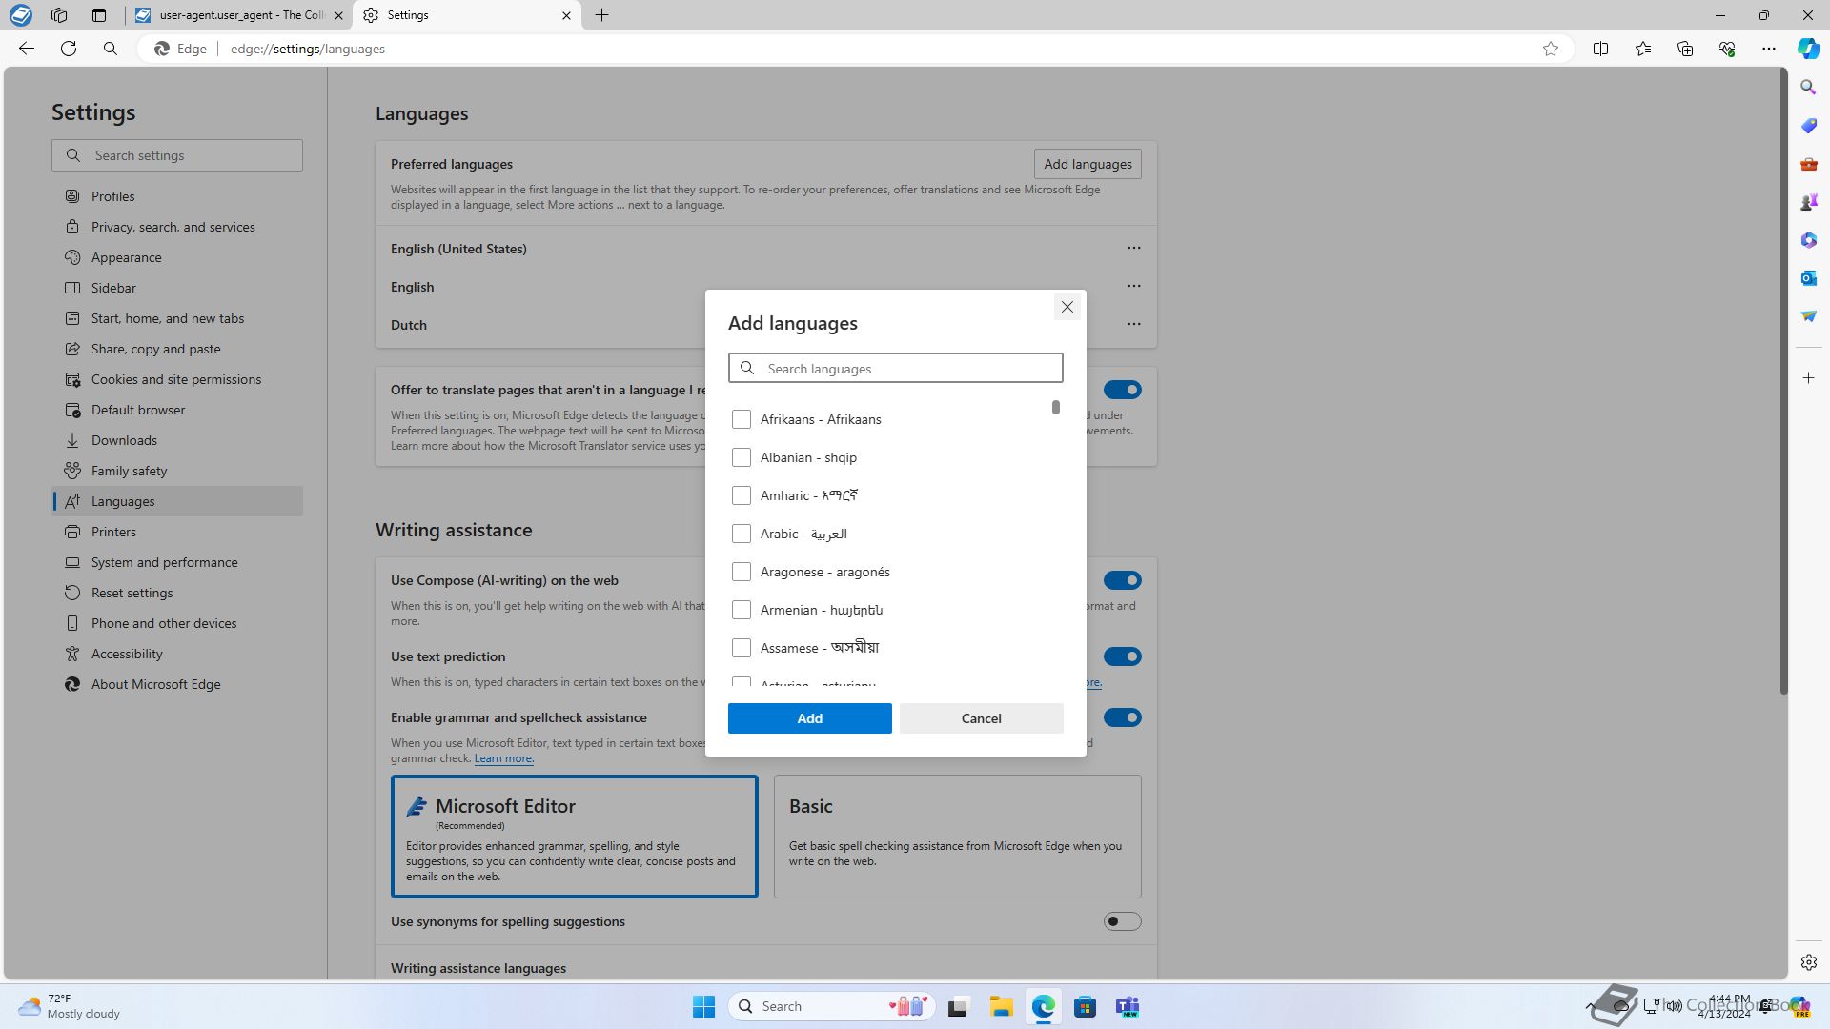Open sidebar Search magnifier icon
This screenshot has height=1029, width=1830.
pyautogui.click(x=1808, y=88)
